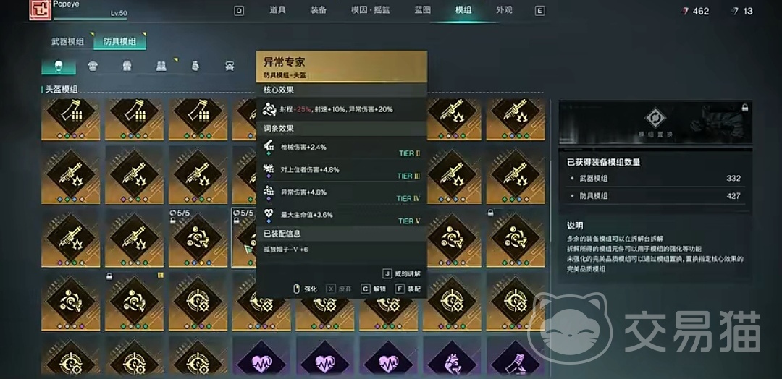Click the 模组置换 mod swap icon
782x379 pixels.
click(x=655, y=119)
